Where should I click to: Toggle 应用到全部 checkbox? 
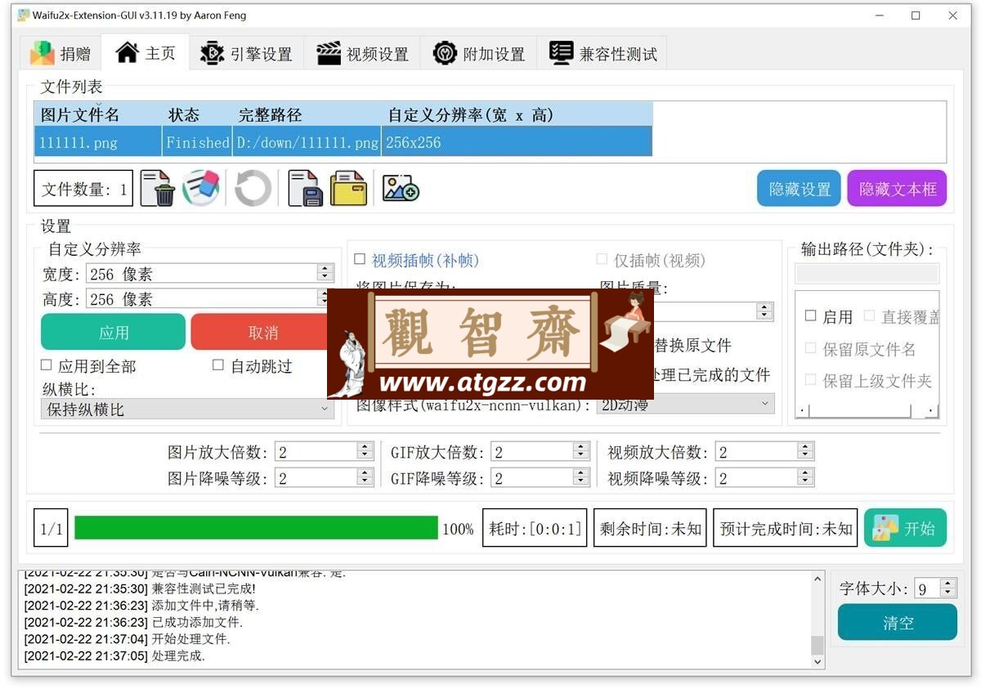click(x=47, y=365)
